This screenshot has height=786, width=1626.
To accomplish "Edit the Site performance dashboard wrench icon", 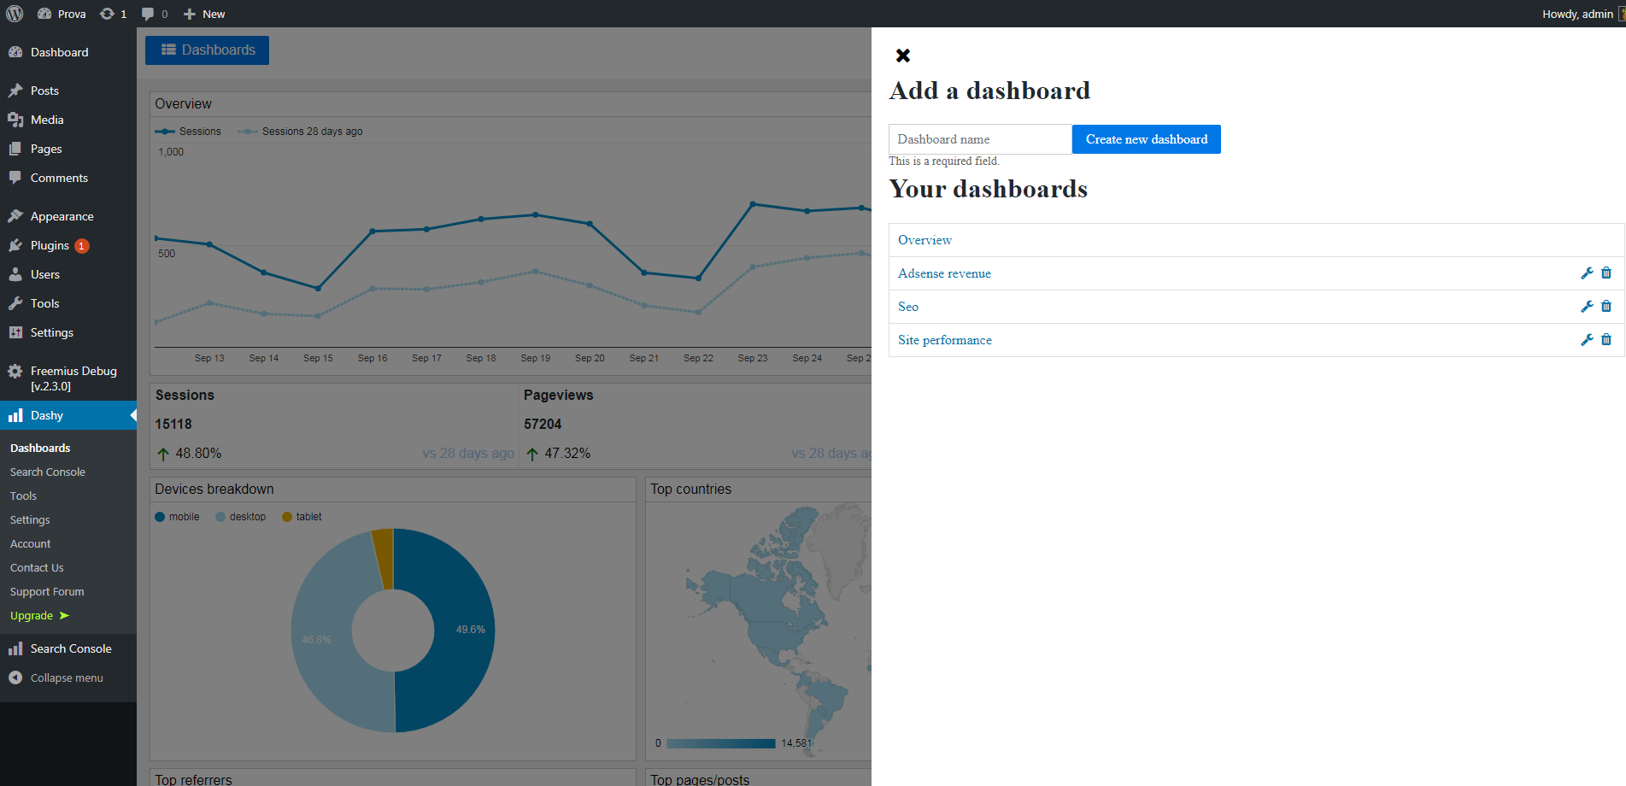I will tap(1587, 340).
